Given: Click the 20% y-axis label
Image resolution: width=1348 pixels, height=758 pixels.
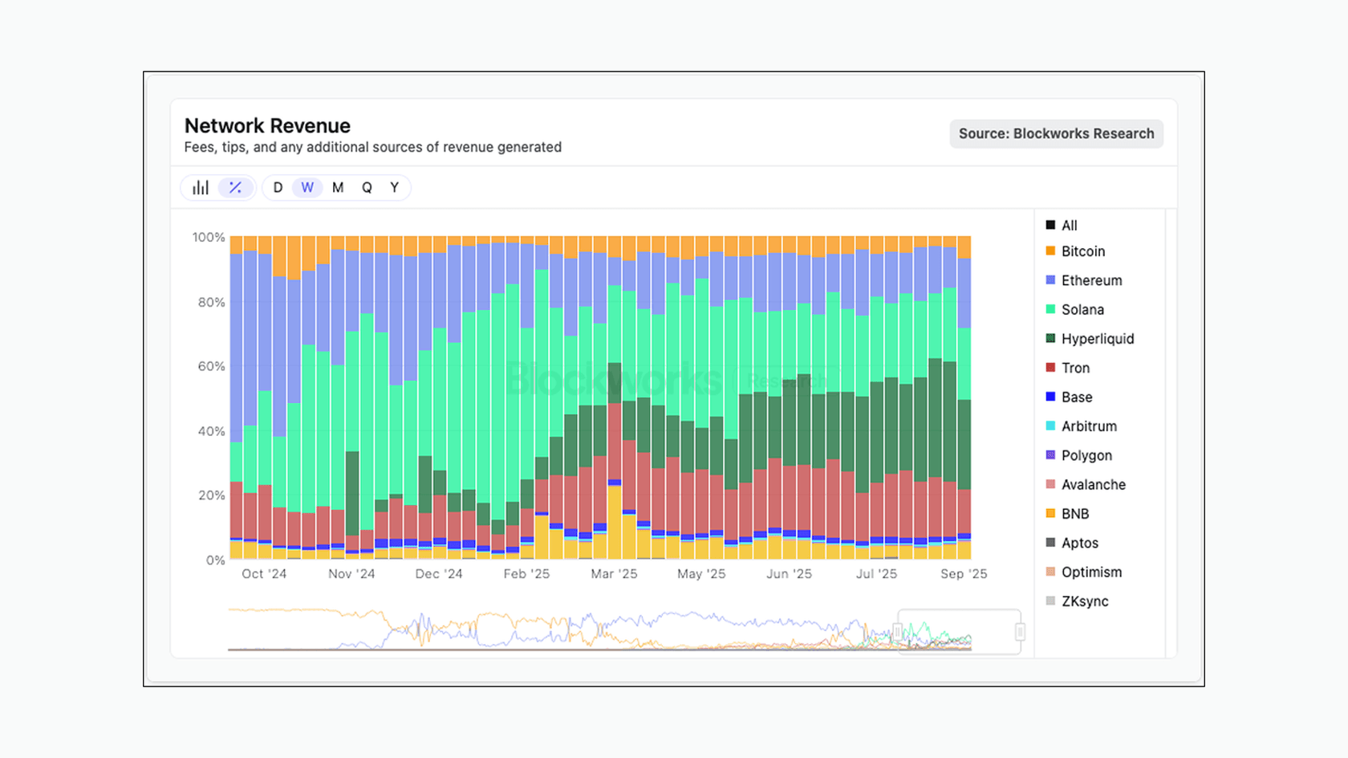Looking at the screenshot, I should [212, 495].
